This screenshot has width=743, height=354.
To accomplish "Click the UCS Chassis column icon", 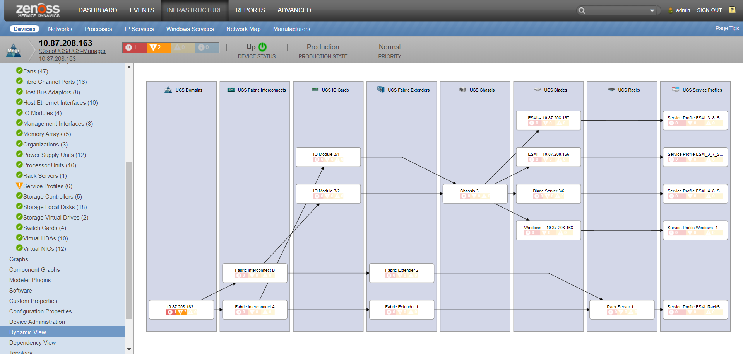I will pyautogui.click(x=463, y=90).
